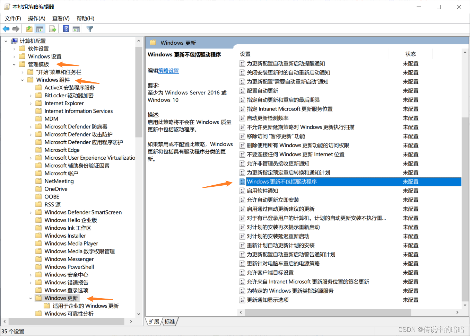
Task: Open the Help question-mark toolbar icon
Action: pos(66,29)
